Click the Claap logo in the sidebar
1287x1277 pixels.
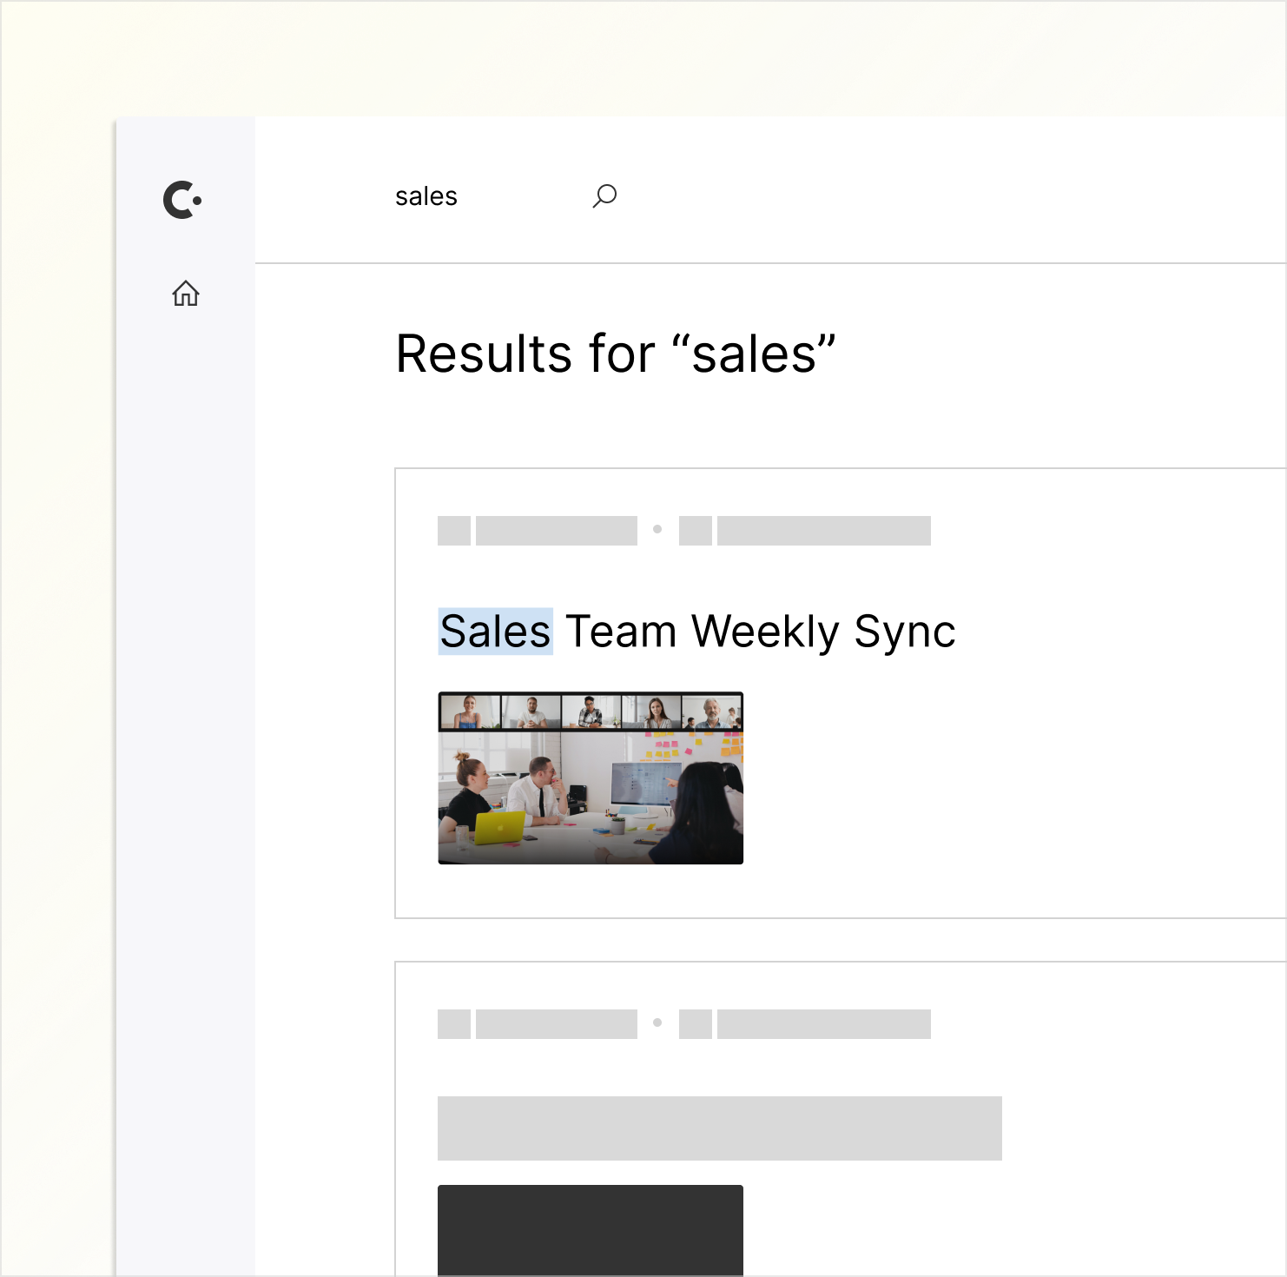(182, 200)
